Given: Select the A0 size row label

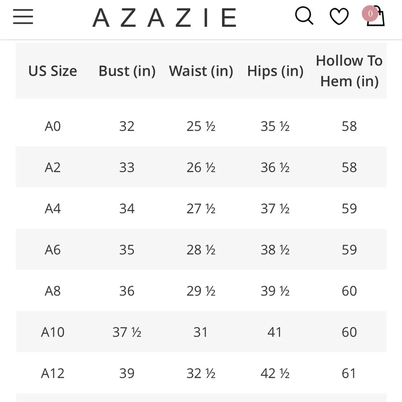Looking at the screenshot, I should tap(53, 126).
